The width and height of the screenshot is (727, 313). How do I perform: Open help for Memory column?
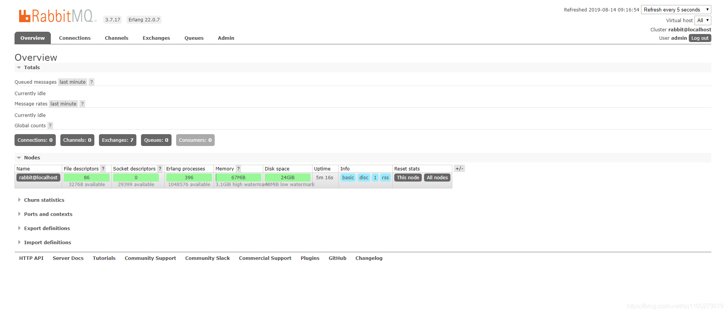click(x=238, y=169)
